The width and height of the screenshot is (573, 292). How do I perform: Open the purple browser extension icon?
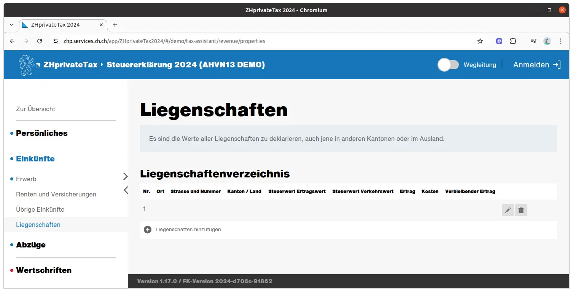pyautogui.click(x=499, y=41)
